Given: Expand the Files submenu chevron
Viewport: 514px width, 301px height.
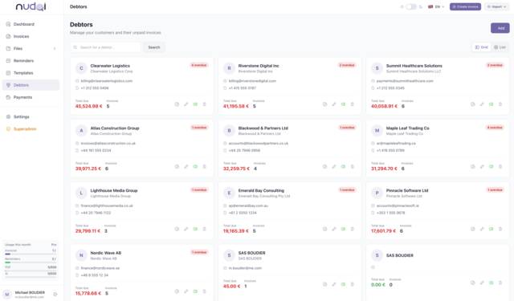Looking at the screenshot, I should (x=55, y=48).
